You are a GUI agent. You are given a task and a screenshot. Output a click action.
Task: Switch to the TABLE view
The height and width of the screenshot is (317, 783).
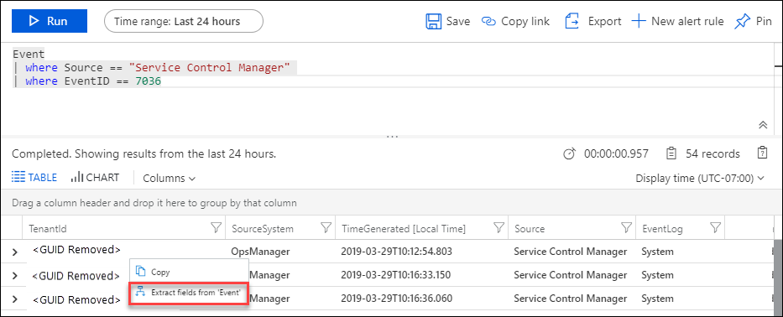[x=34, y=177]
